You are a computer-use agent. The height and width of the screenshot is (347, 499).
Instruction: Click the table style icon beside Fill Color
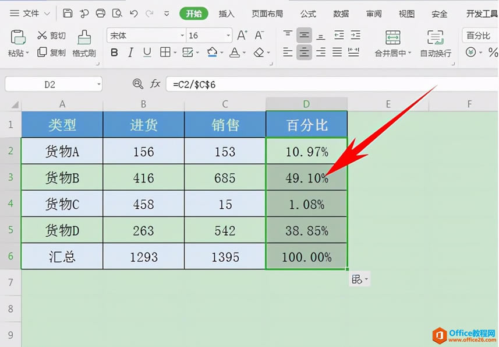pos(187,52)
